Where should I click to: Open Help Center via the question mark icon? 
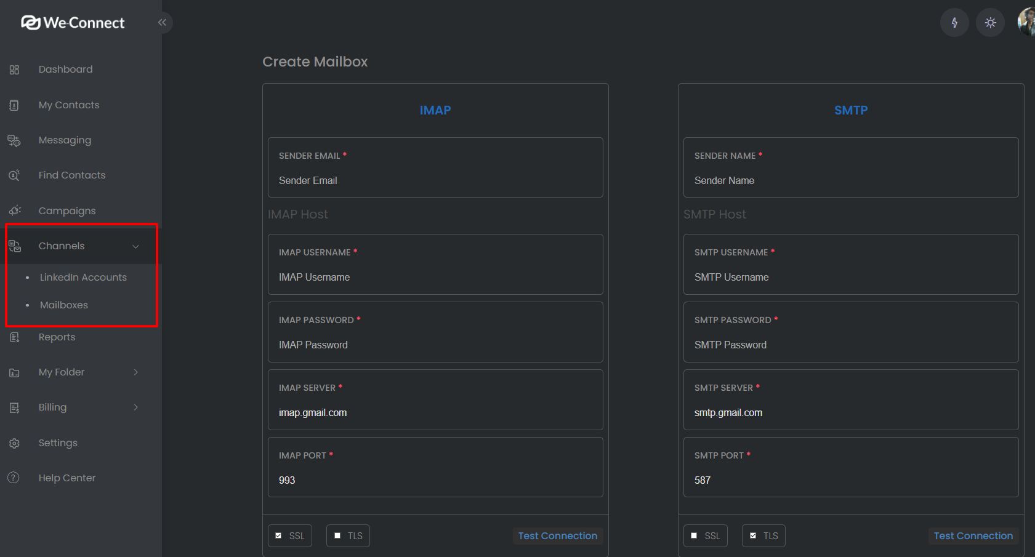(14, 478)
